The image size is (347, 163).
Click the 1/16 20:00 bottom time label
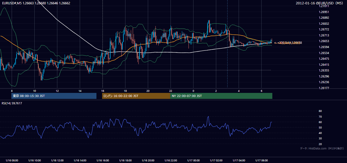pos(148,161)
